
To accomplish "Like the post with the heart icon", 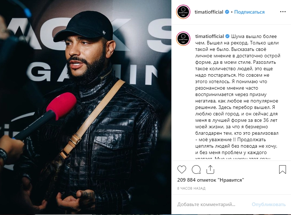I will (182, 169).
